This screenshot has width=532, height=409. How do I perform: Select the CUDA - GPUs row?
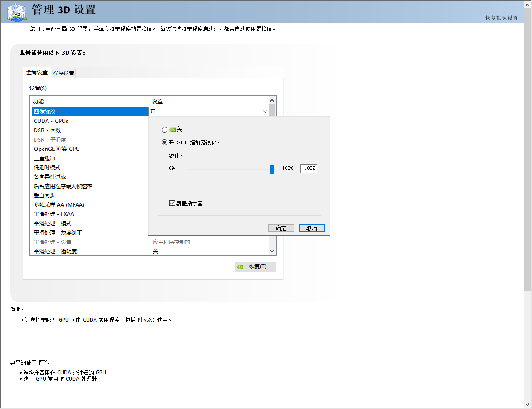coord(90,121)
